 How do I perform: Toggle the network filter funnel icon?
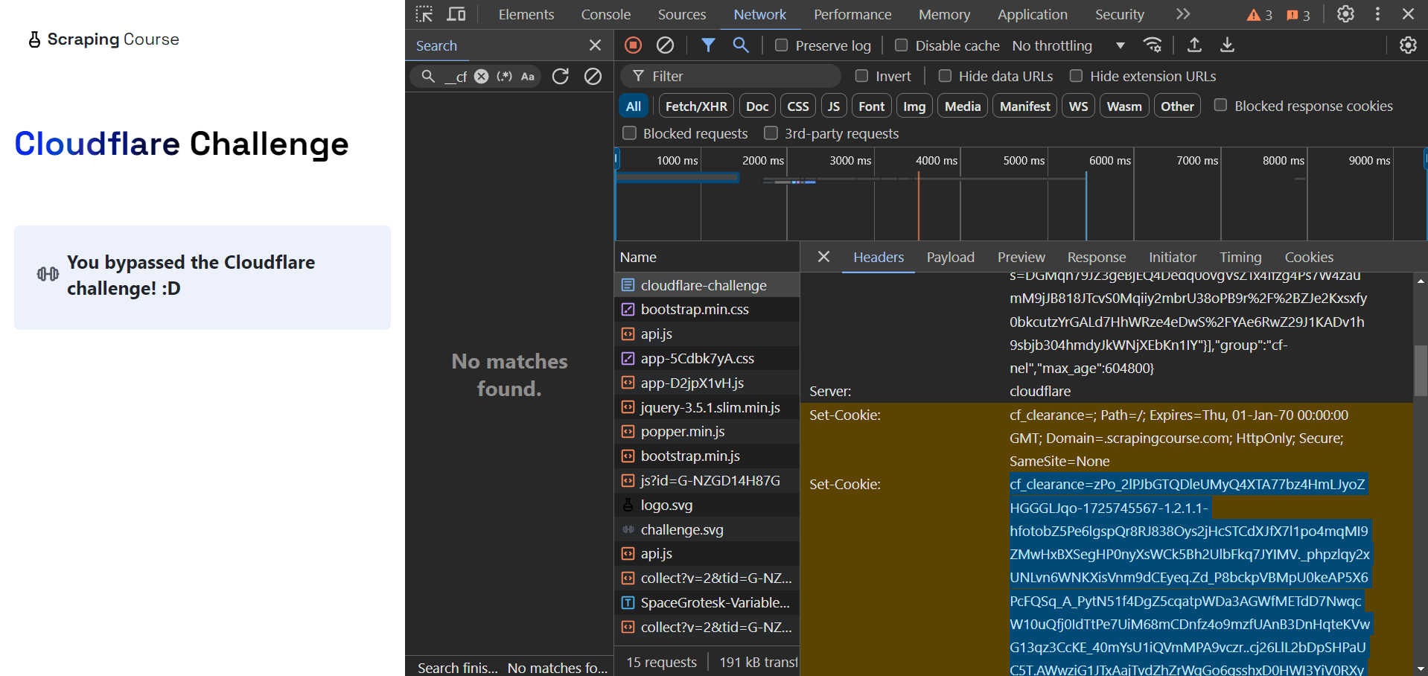pos(708,45)
